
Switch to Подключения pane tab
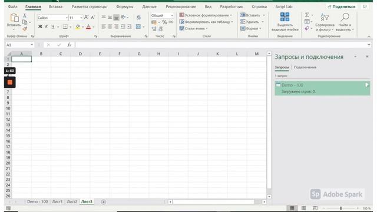tap(305, 67)
